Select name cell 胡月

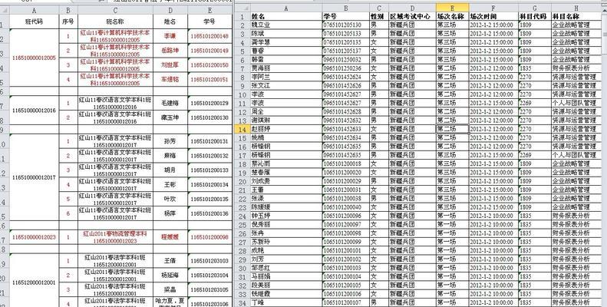(170, 170)
